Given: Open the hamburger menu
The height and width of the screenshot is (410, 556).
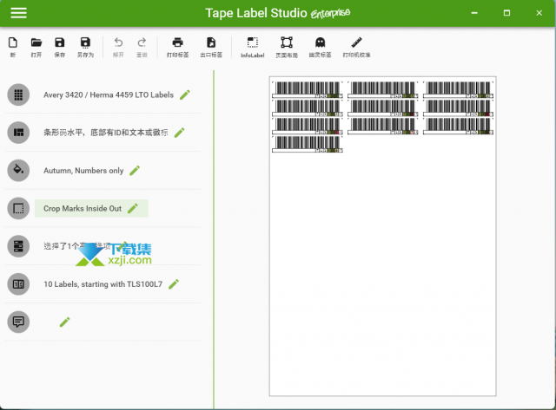Looking at the screenshot, I should pyautogui.click(x=18, y=13).
